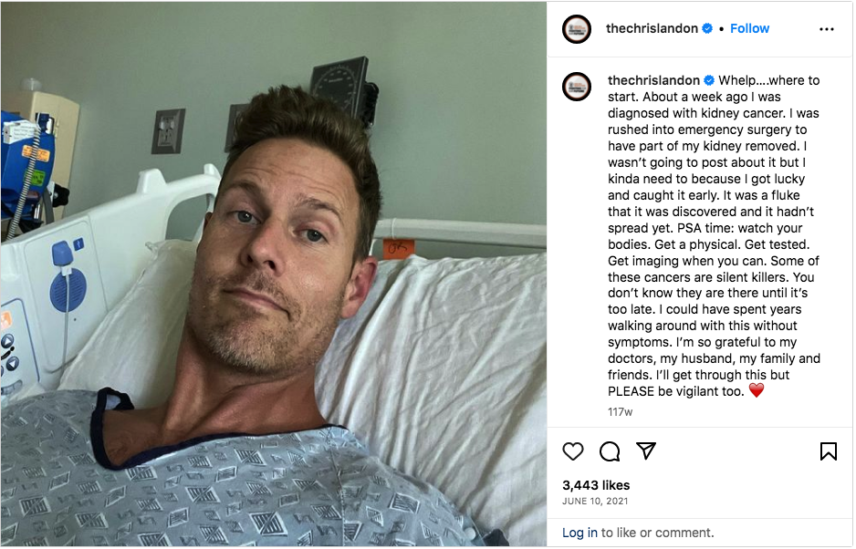The width and height of the screenshot is (856, 549).
Task: Follow thechrislandon account
Action: pyautogui.click(x=749, y=28)
